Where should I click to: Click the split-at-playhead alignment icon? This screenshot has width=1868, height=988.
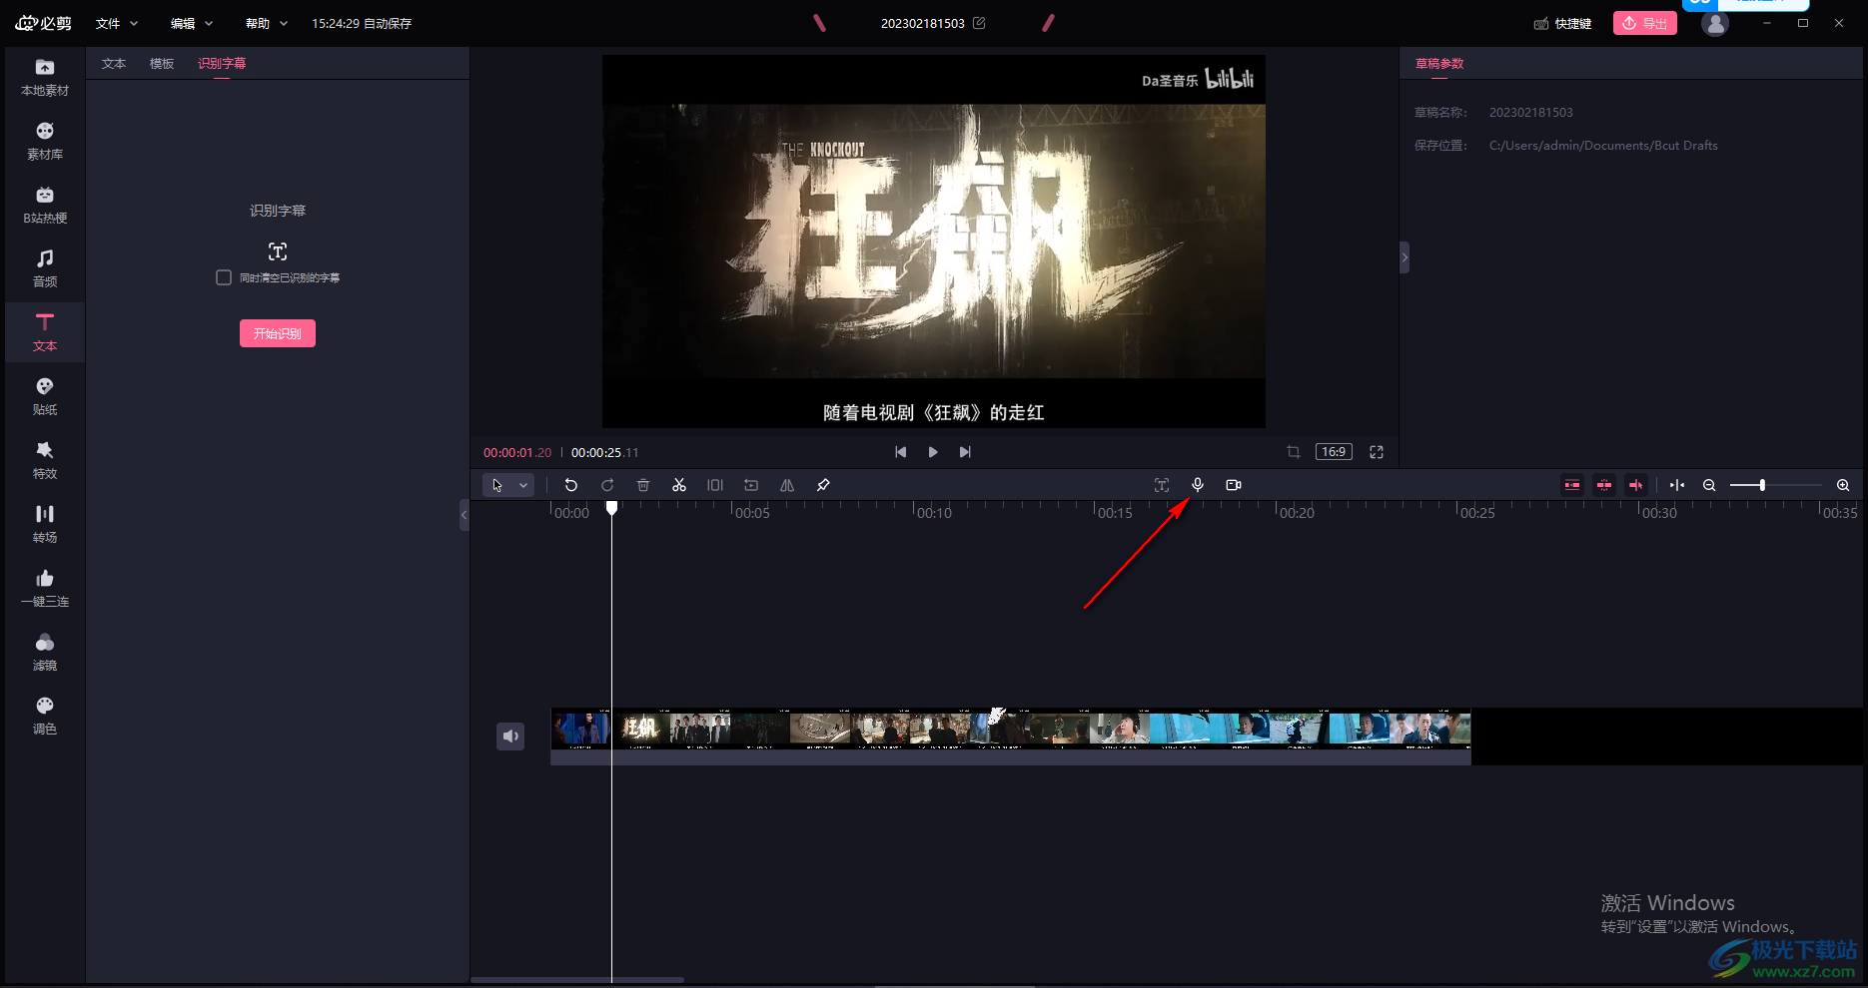(1677, 485)
